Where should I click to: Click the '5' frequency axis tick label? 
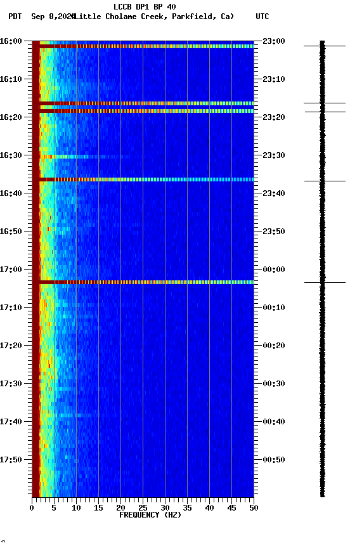(x=54, y=508)
